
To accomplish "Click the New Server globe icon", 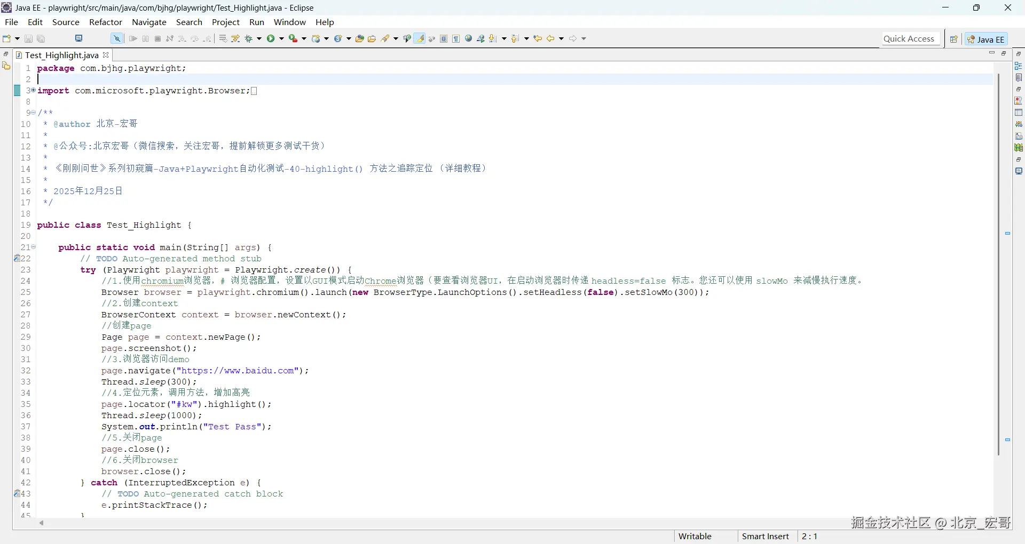I will click(x=316, y=38).
